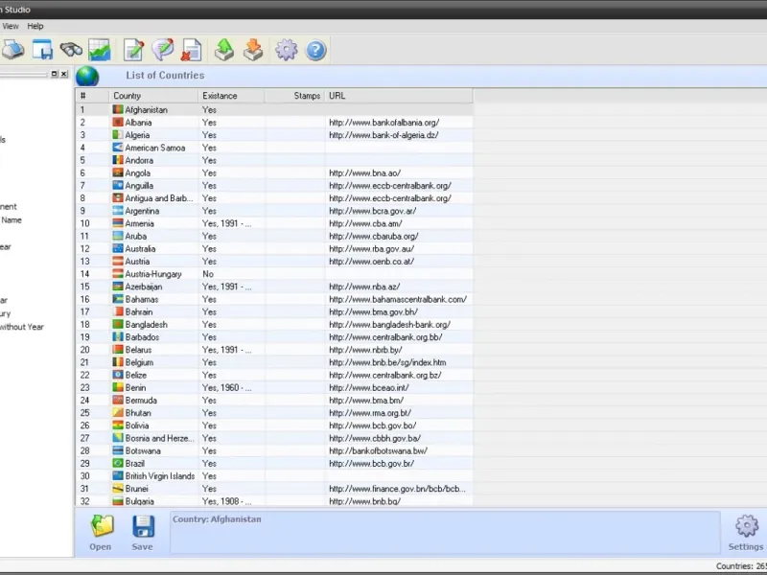Click the edit record pencil icon

(x=133, y=50)
